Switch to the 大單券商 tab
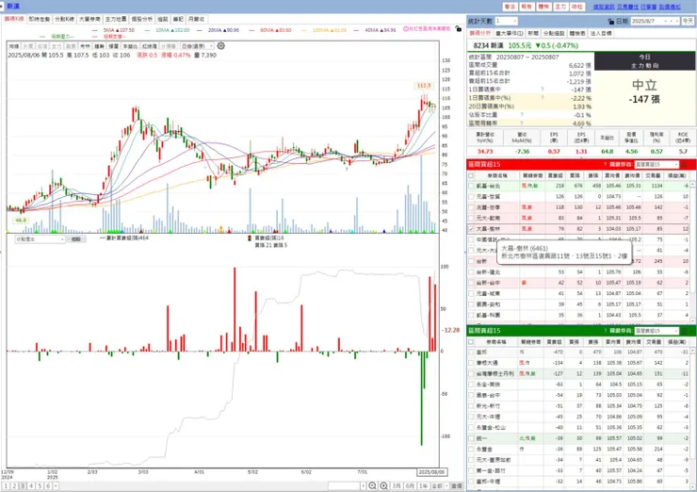Viewport: 697px width, 492px height. tap(89, 19)
